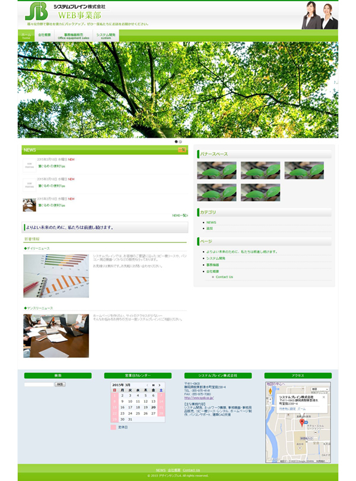Select day 16 in the March calendar
Screen dimensions: 356x481
point(122,407)
